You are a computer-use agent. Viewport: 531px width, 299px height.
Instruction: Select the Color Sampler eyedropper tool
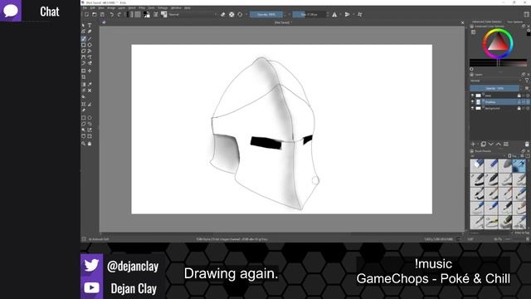click(x=90, y=85)
